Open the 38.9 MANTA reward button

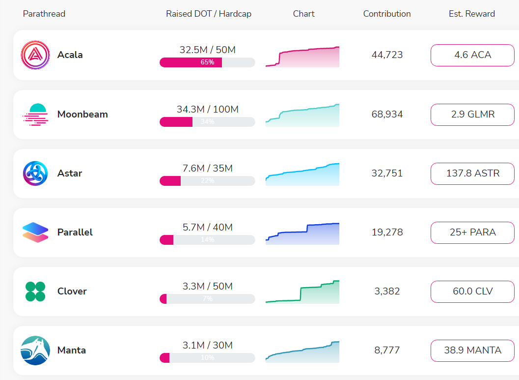click(x=472, y=351)
